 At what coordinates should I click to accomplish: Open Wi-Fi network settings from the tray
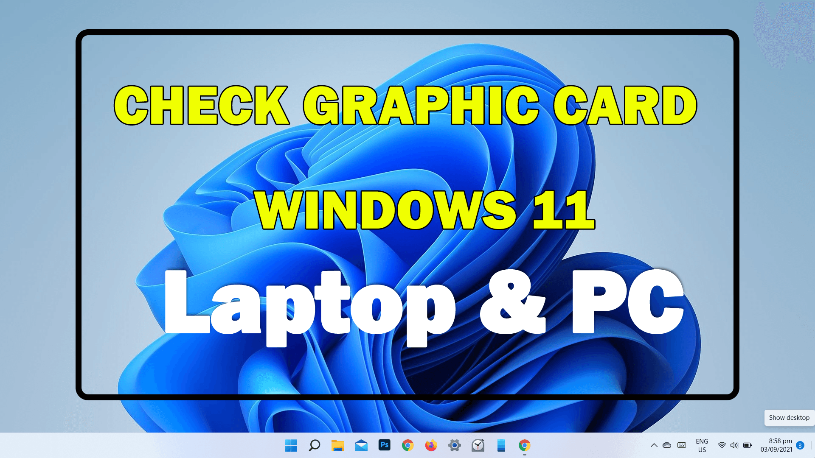point(722,445)
